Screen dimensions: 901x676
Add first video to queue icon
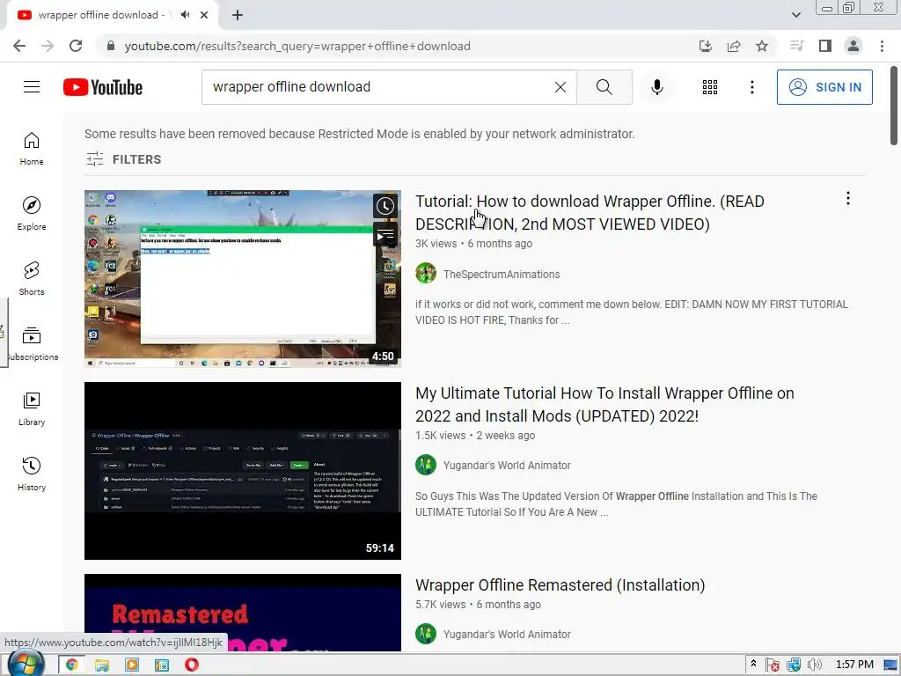385,234
